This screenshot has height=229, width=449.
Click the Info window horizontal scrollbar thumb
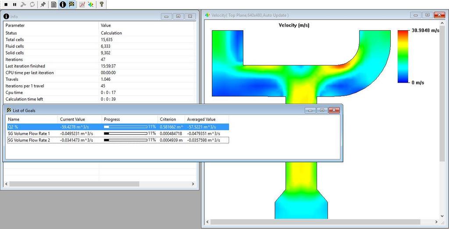coord(74,184)
